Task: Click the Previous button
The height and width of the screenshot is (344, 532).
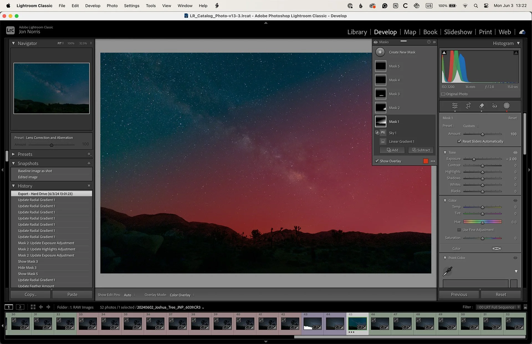Action: [459, 294]
